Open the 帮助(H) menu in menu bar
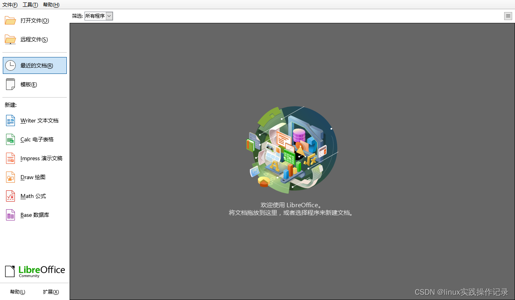515x300 pixels. tap(51, 5)
